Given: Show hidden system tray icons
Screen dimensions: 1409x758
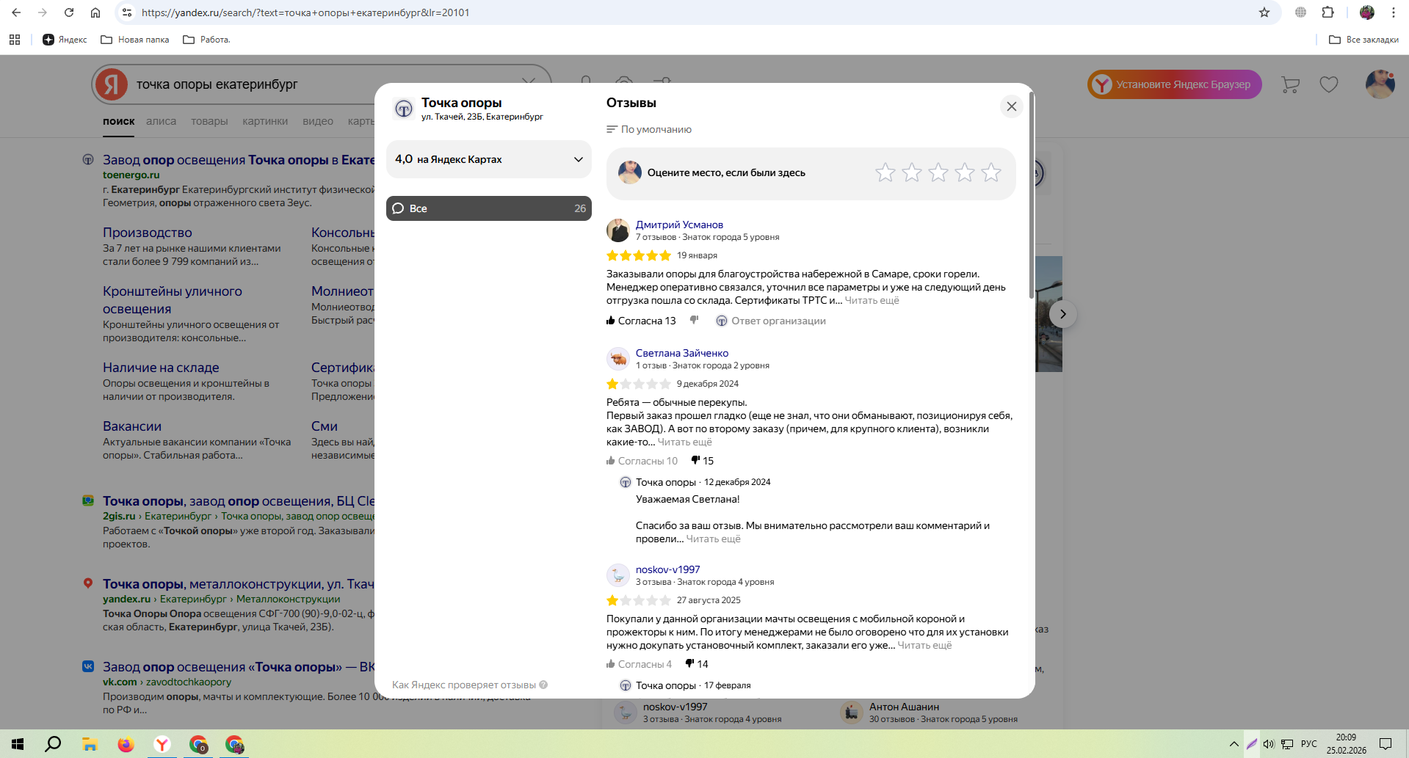Looking at the screenshot, I should click(1234, 744).
